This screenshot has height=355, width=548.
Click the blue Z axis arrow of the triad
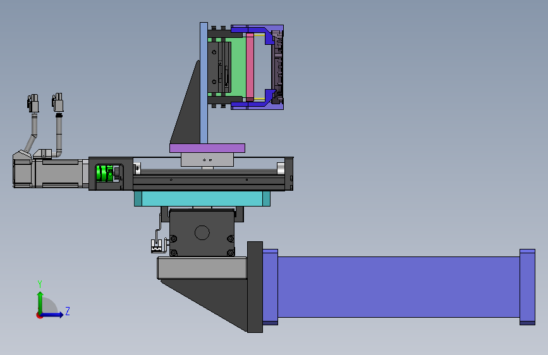pyautogui.click(x=52, y=315)
